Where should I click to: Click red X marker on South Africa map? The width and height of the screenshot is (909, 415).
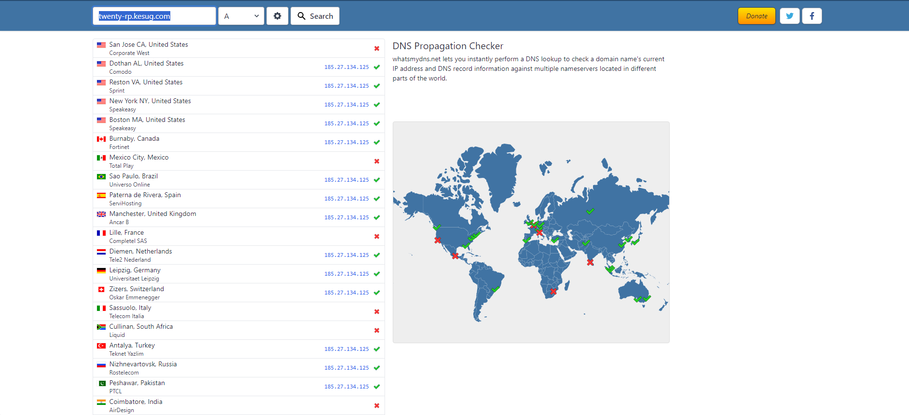(x=553, y=291)
